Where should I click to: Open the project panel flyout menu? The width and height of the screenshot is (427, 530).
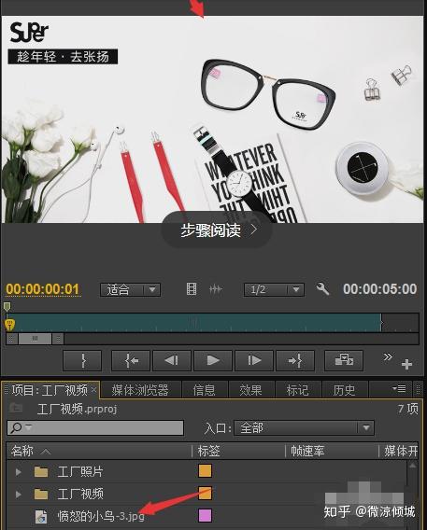(x=399, y=389)
